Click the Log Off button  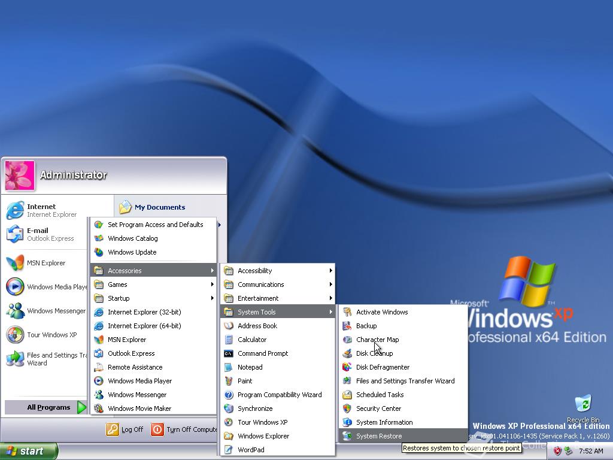pyautogui.click(x=125, y=429)
